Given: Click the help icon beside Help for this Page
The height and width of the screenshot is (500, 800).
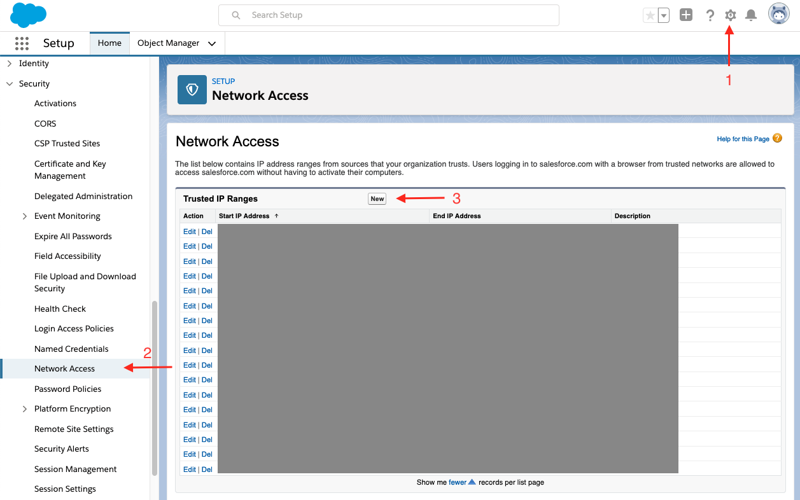Looking at the screenshot, I should [777, 138].
